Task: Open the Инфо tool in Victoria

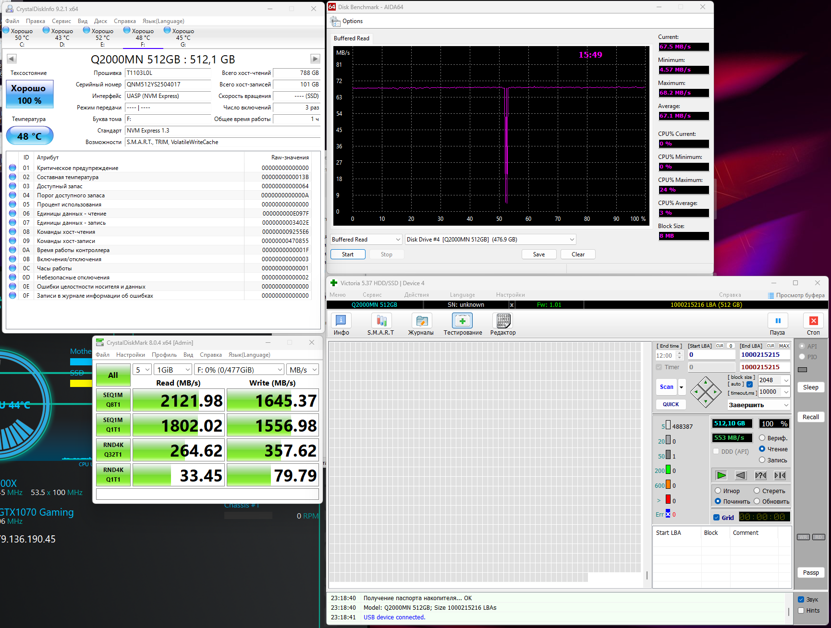Action: tap(341, 321)
